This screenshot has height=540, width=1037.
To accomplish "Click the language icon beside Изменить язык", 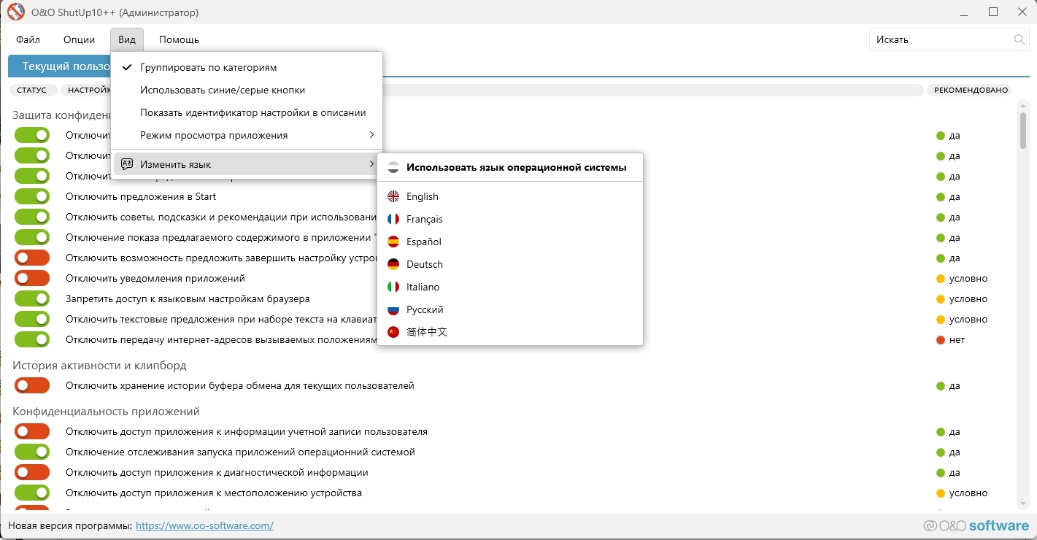I will pos(127,164).
